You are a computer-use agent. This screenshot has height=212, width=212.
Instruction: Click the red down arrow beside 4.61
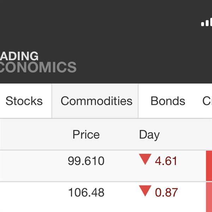click(x=145, y=159)
